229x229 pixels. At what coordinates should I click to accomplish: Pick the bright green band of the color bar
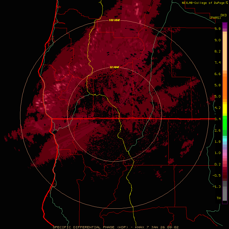click(x=225, y=123)
